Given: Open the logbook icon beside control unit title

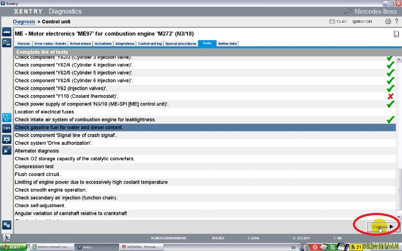Looking at the screenshot, I should pos(396,34).
